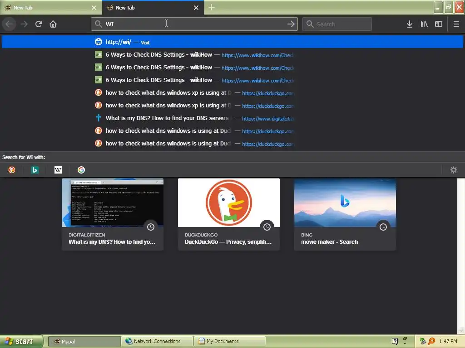Viewport: 465px width, 348px height.
Task: Open My Documents from the taskbar
Action: tap(229, 341)
